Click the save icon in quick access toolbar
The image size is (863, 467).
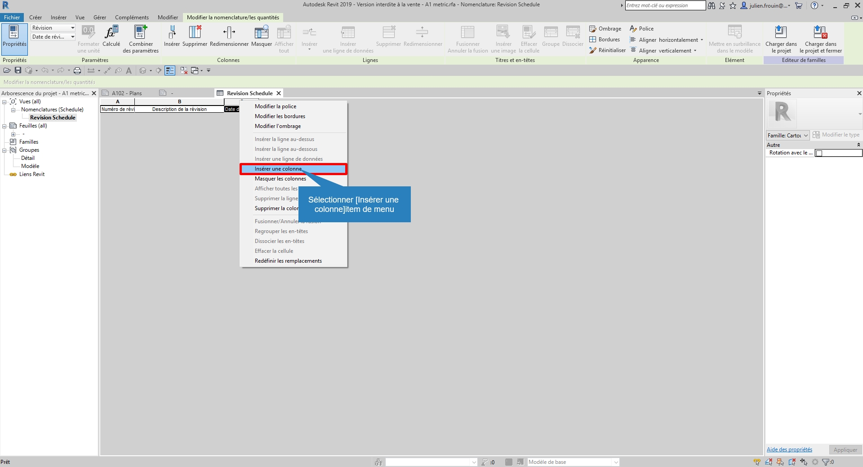(18, 70)
